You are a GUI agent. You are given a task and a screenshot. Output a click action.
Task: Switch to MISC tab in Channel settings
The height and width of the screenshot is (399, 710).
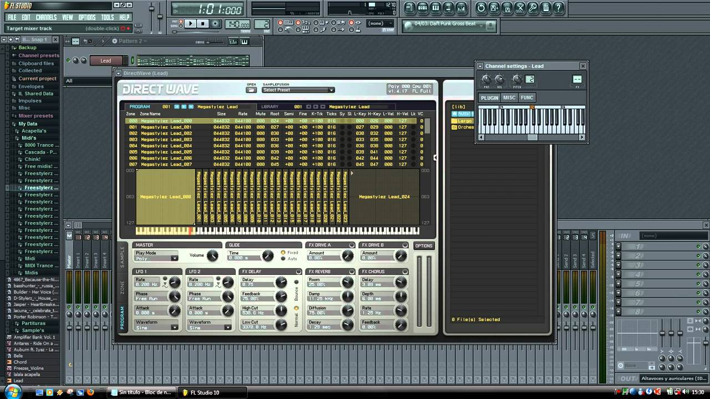click(x=509, y=98)
